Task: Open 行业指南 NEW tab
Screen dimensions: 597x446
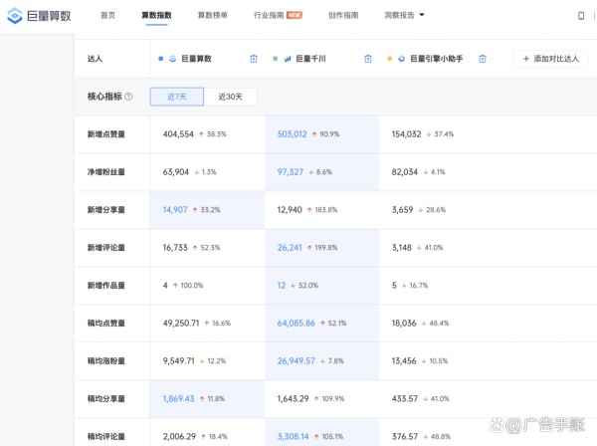Action: (278, 15)
